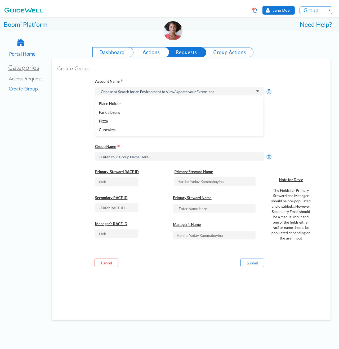Click the Categories heading
Viewport: 339px width, 349px height.
tap(24, 68)
